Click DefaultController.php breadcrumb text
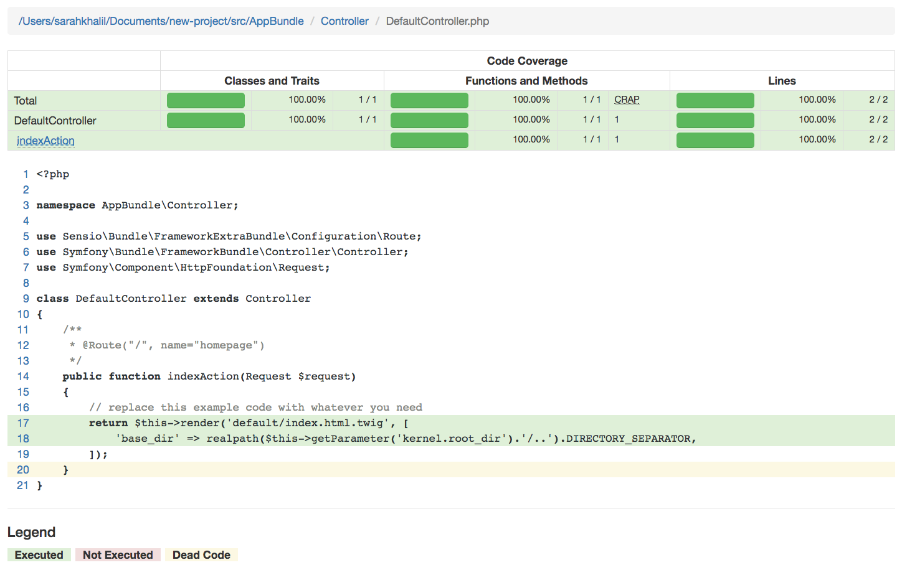The height and width of the screenshot is (565, 902). tap(437, 21)
